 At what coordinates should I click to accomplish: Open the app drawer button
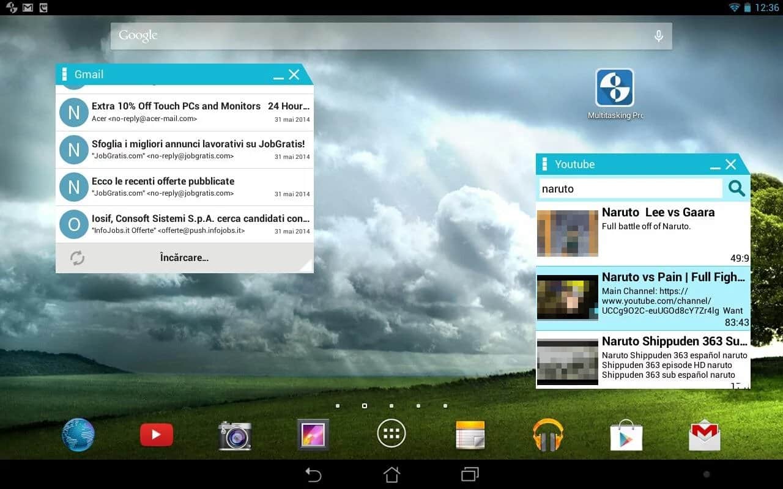(391, 434)
